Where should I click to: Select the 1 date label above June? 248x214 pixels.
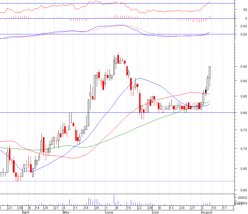pos(107,208)
